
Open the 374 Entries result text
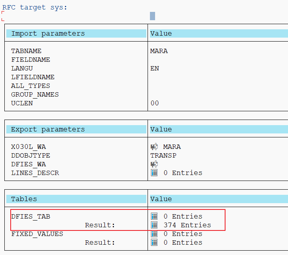pyautogui.click(x=187, y=225)
